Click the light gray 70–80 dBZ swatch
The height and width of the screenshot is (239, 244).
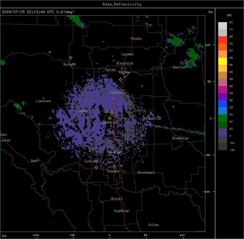pos(222,26)
